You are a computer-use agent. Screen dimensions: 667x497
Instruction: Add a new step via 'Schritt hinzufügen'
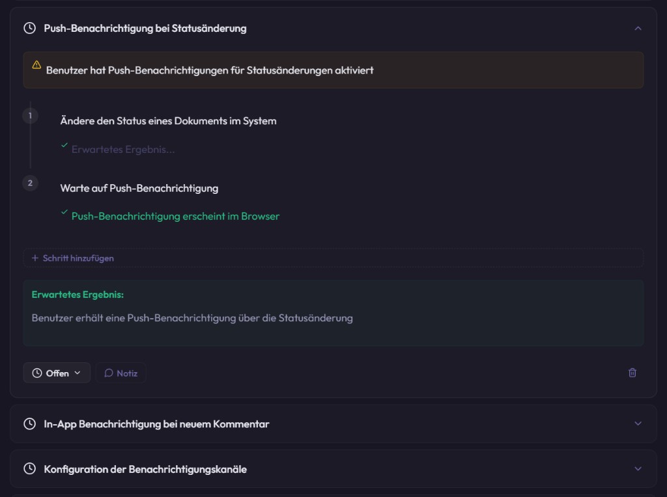pos(333,258)
